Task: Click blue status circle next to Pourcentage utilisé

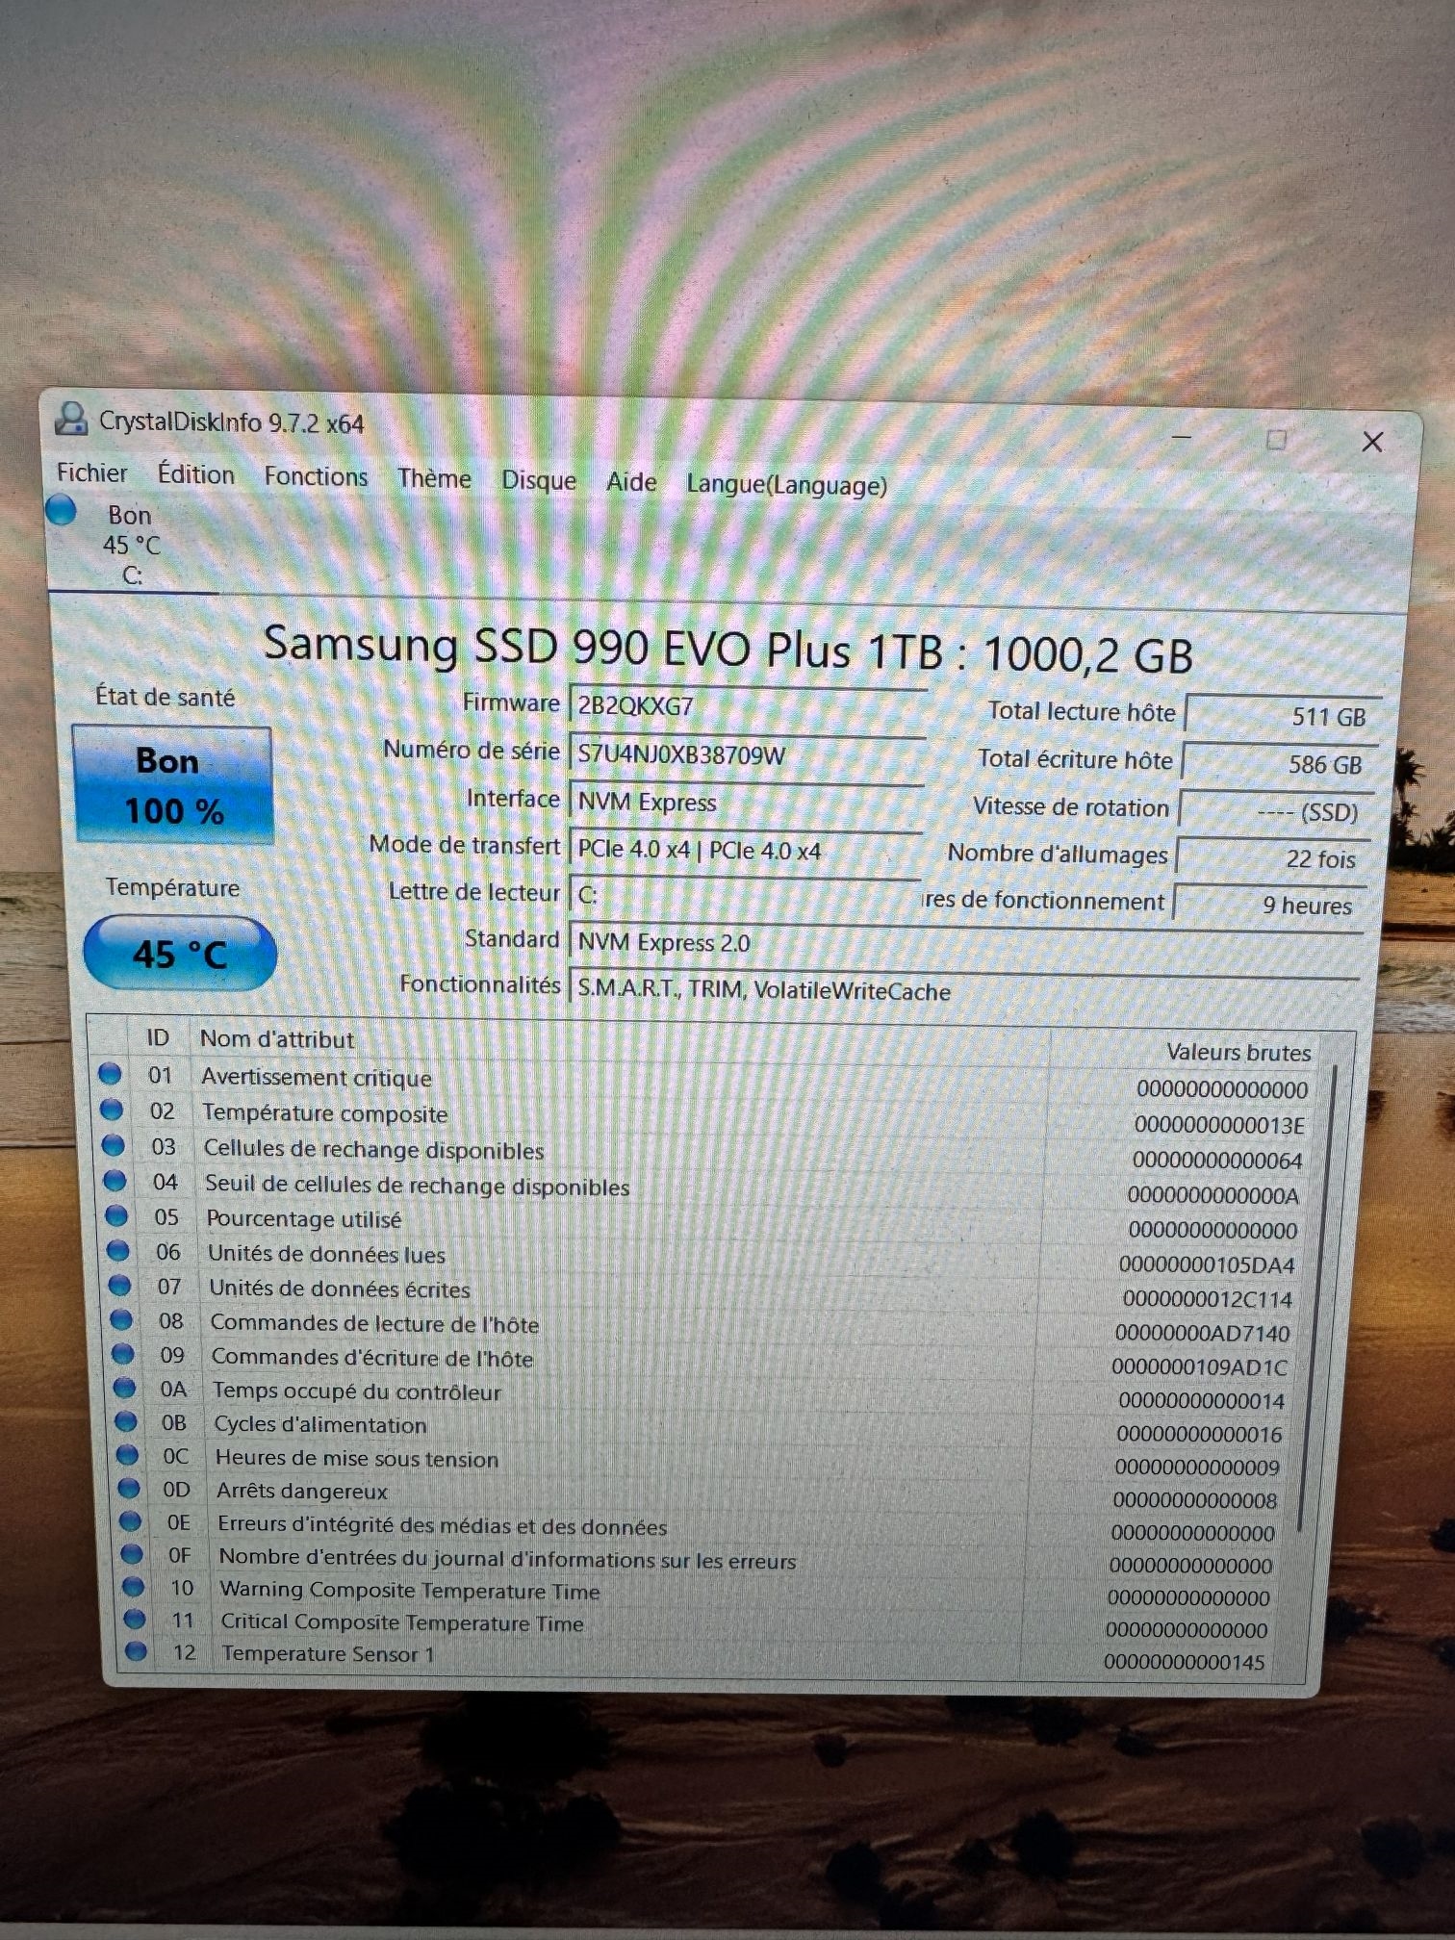Action: 116,1215
